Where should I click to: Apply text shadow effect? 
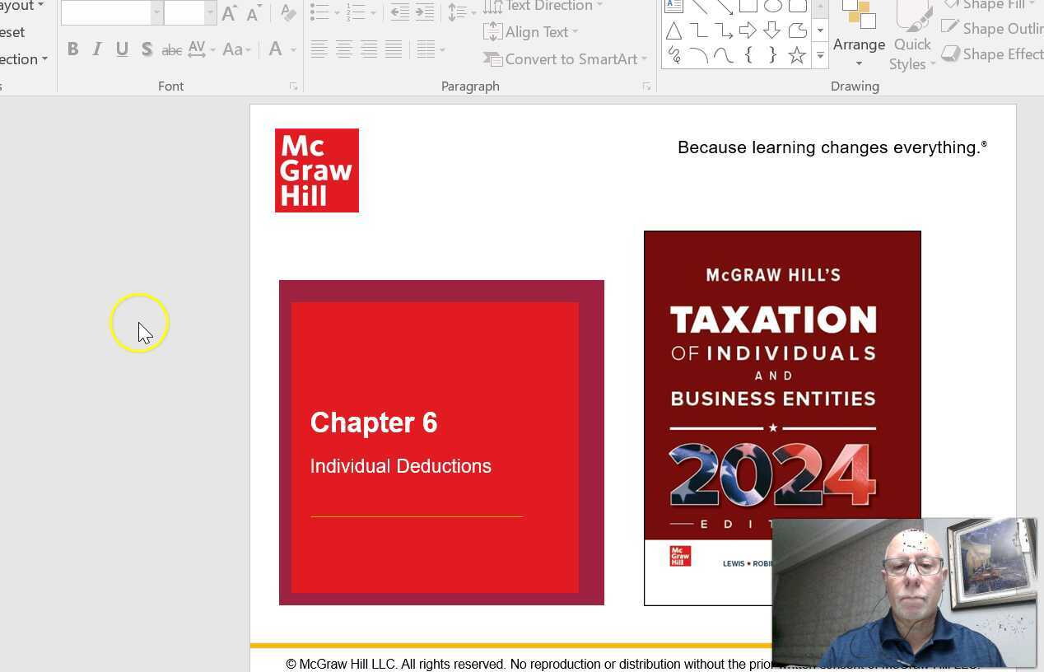(x=147, y=49)
